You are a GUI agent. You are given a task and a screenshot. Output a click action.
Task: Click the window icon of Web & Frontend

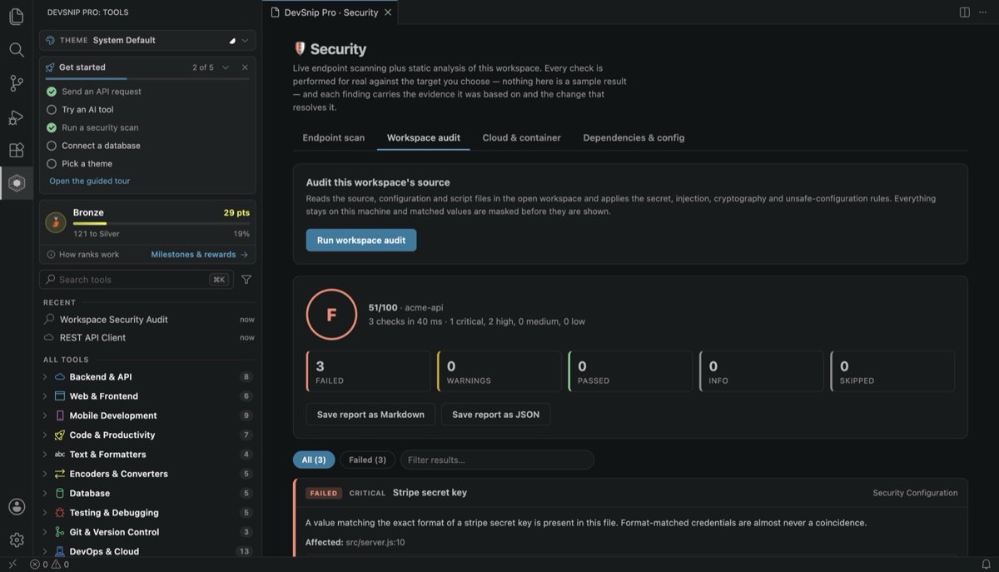click(60, 396)
